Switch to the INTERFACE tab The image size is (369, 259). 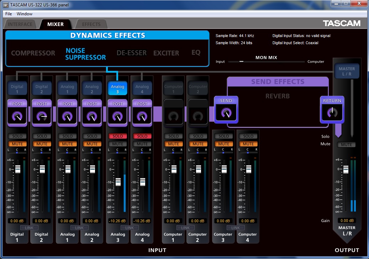coord(20,24)
